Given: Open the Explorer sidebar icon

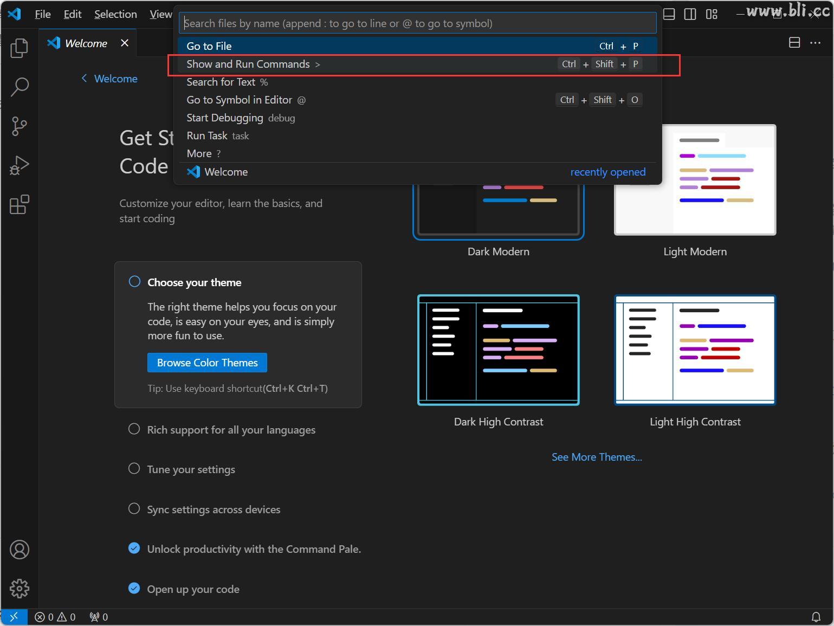Looking at the screenshot, I should coord(19,48).
